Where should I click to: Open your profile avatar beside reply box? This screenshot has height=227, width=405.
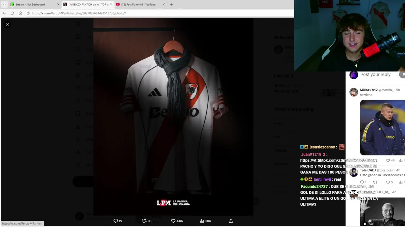point(354,75)
